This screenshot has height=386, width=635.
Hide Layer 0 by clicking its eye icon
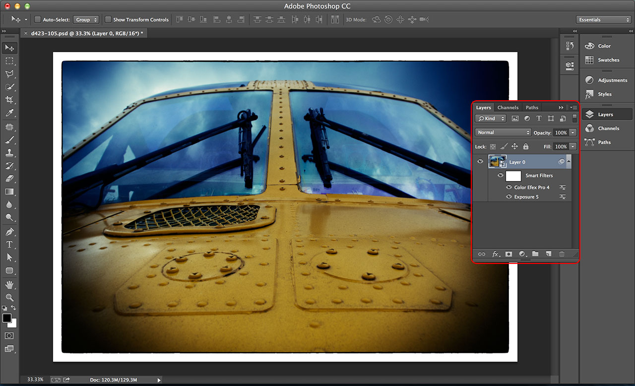[x=480, y=161]
